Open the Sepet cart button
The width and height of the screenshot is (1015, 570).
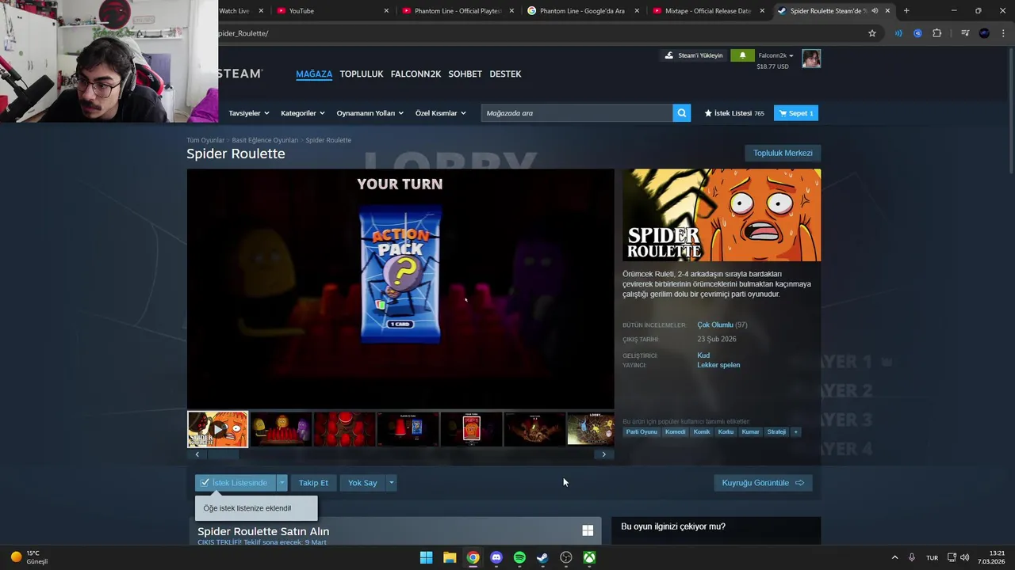click(796, 113)
